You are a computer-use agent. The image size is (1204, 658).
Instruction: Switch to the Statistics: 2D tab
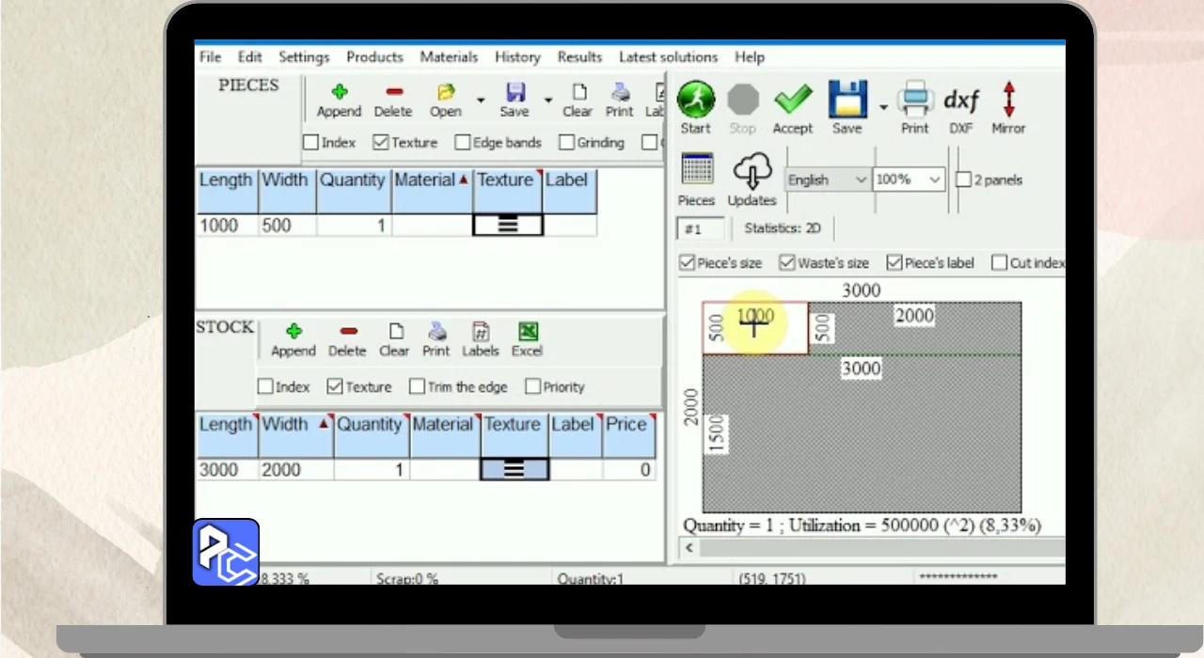click(783, 228)
